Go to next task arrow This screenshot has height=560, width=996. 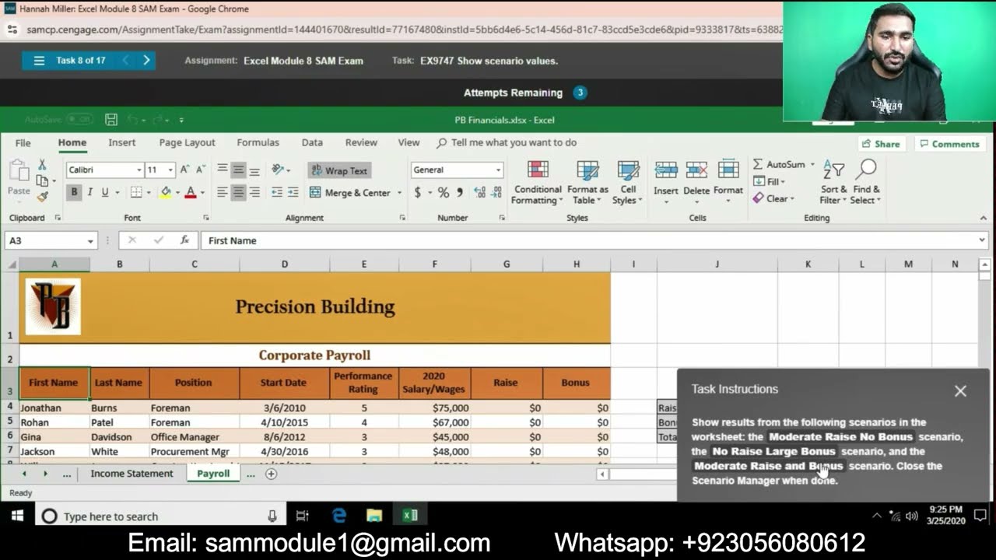146,60
